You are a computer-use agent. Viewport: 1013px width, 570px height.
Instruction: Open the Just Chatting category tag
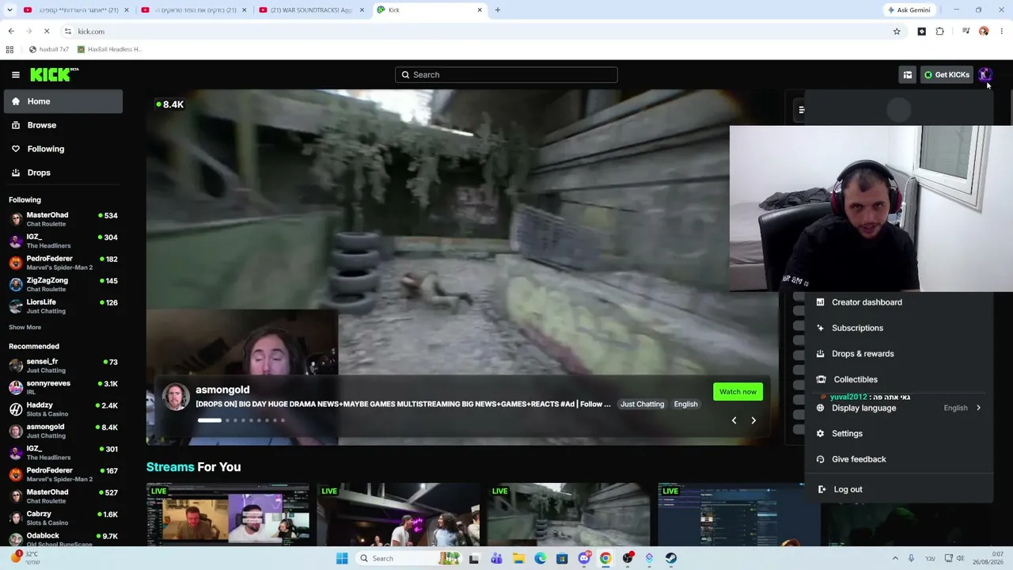tap(642, 405)
